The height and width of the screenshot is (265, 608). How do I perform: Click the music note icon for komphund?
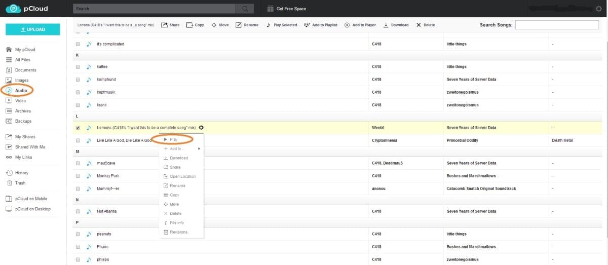coord(89,80)
